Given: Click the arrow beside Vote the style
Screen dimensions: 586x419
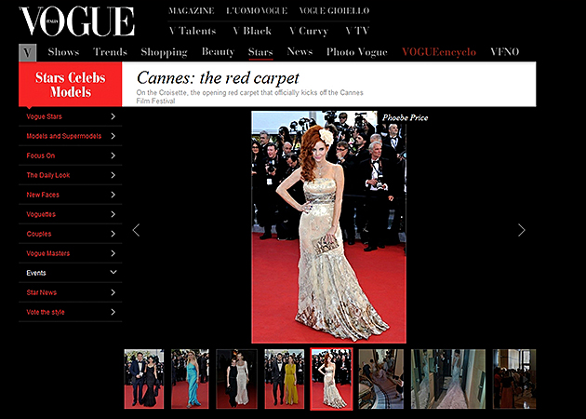Looking at the screenshot, I should [x=113, y=312].
